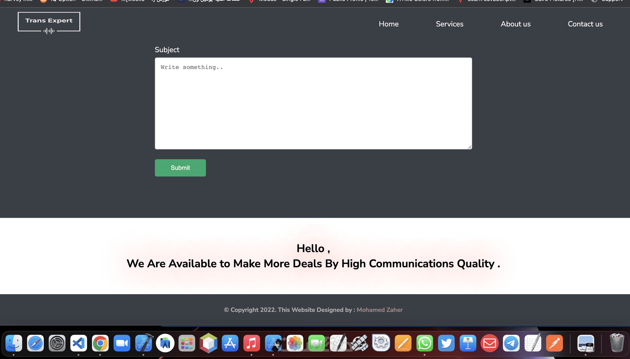Click the "Copyright 2022" footer text
The width and height of the screenshot is (630, 359).
coord(250,310)
